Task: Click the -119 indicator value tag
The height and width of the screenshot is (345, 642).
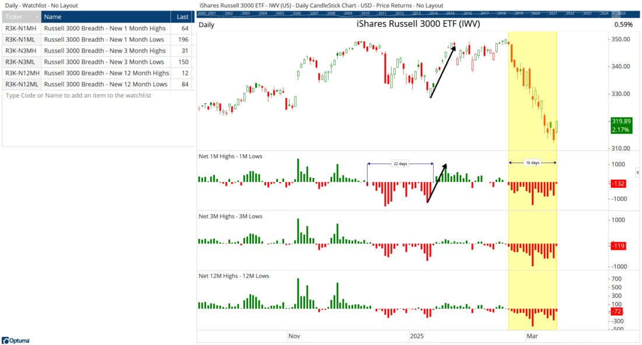Action: point(618,246)
